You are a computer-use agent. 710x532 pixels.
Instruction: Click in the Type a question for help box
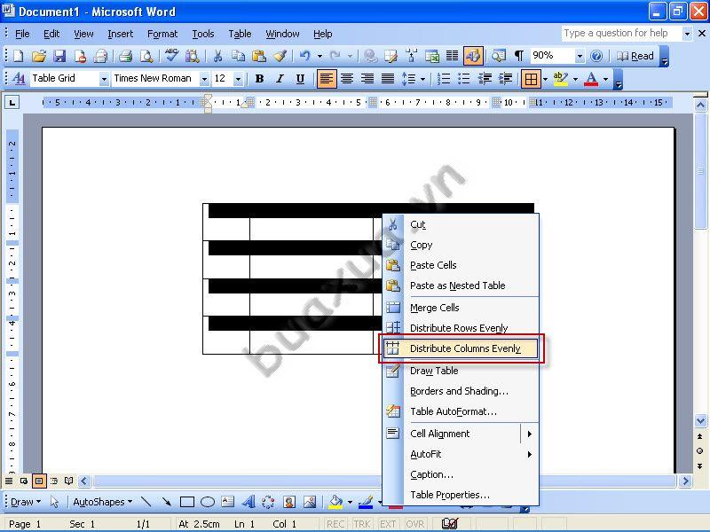[621, 34]
